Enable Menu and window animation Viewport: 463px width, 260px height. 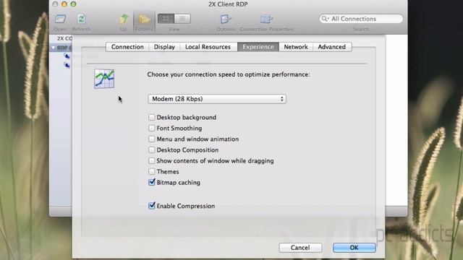(151, 139)
